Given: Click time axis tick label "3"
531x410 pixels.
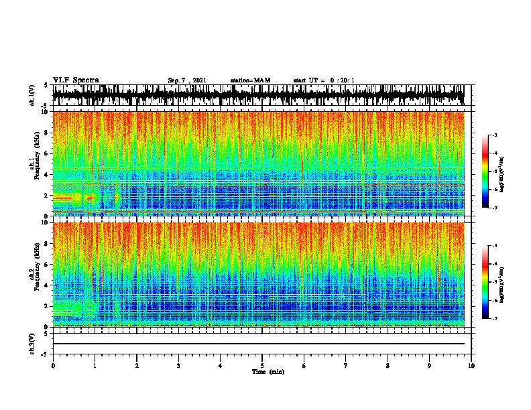Looking at the screenshot, I should (178, 366).
